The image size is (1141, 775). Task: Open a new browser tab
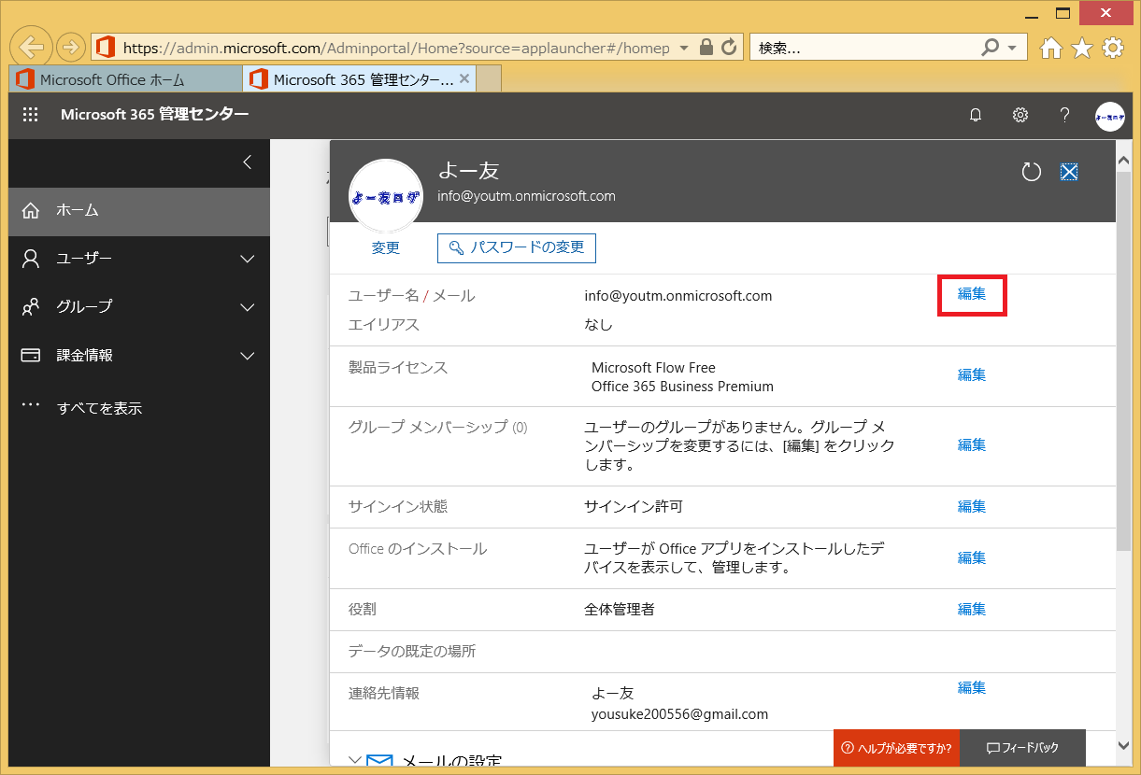point(489,79)
